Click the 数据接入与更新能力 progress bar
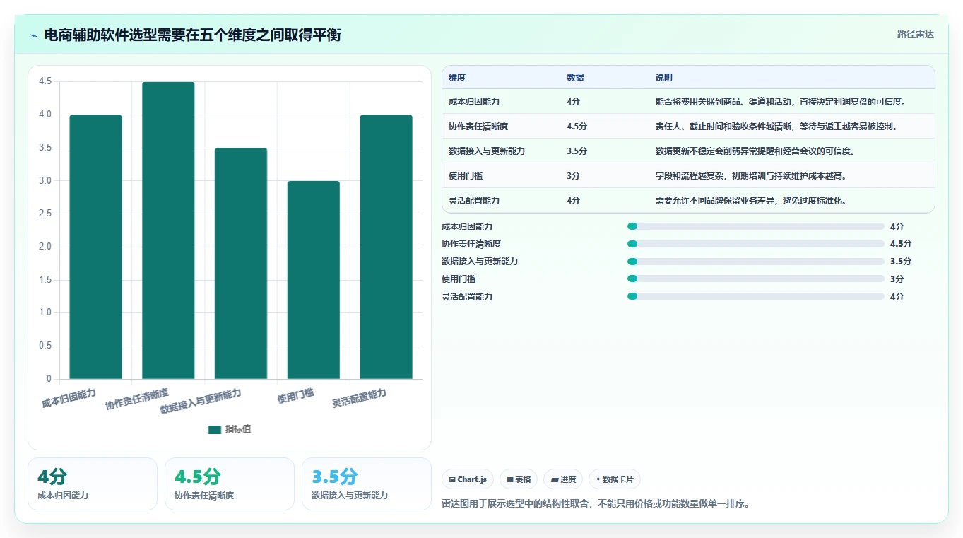 (756, 262)
